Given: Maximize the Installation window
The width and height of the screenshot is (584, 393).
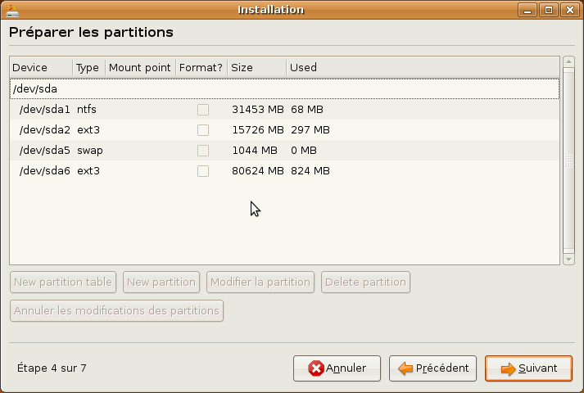Looking at the screenshot, I should [x=549, y=10].
